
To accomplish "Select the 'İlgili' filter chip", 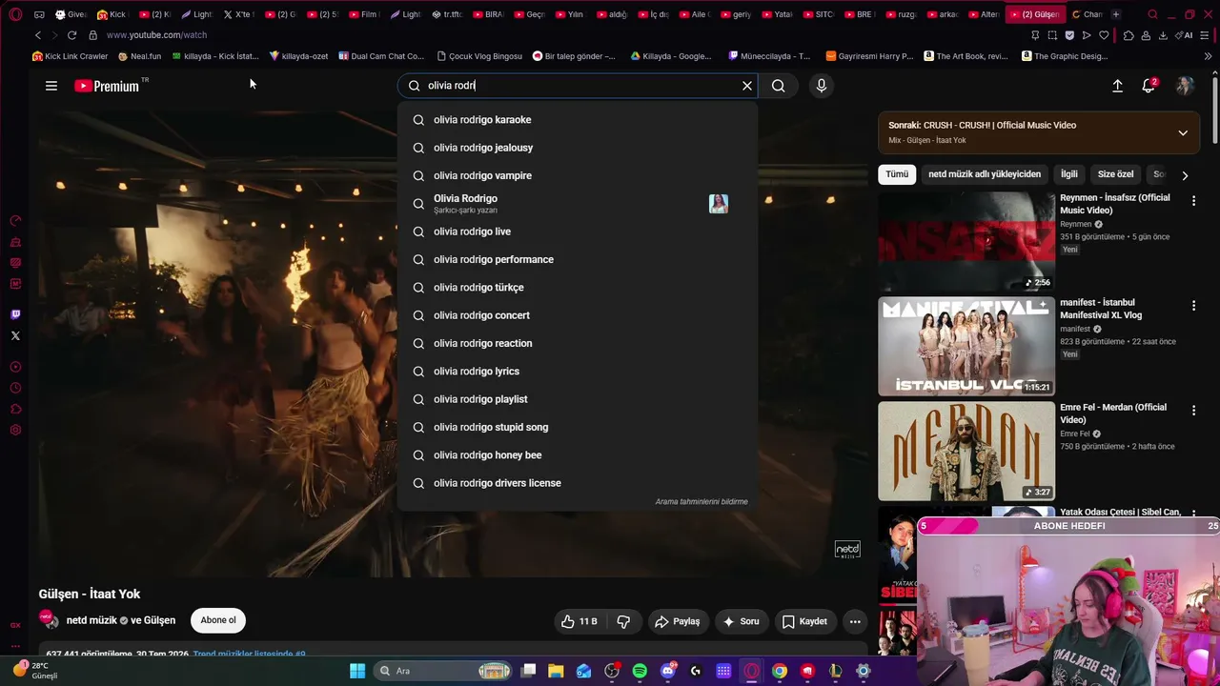I will coord(1069,174).
